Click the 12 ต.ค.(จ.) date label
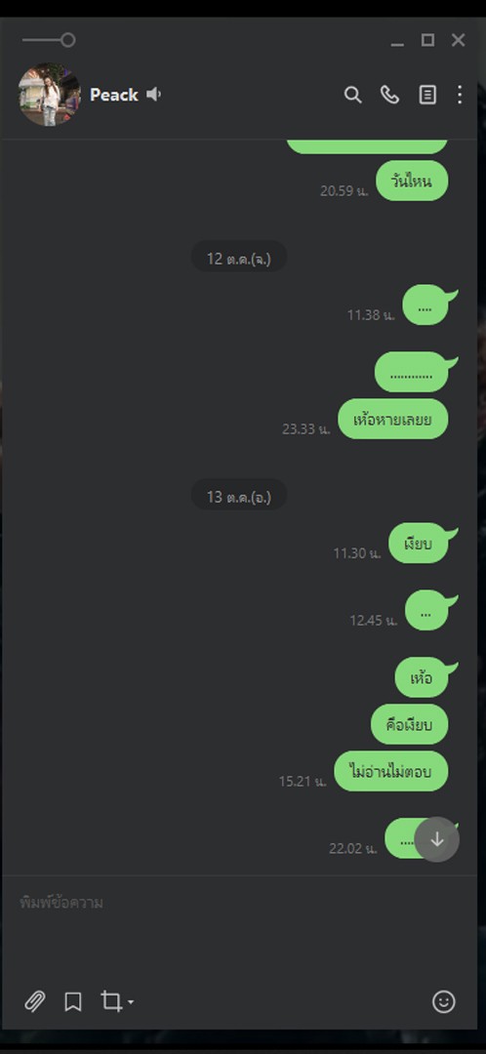 pos(239,258)
